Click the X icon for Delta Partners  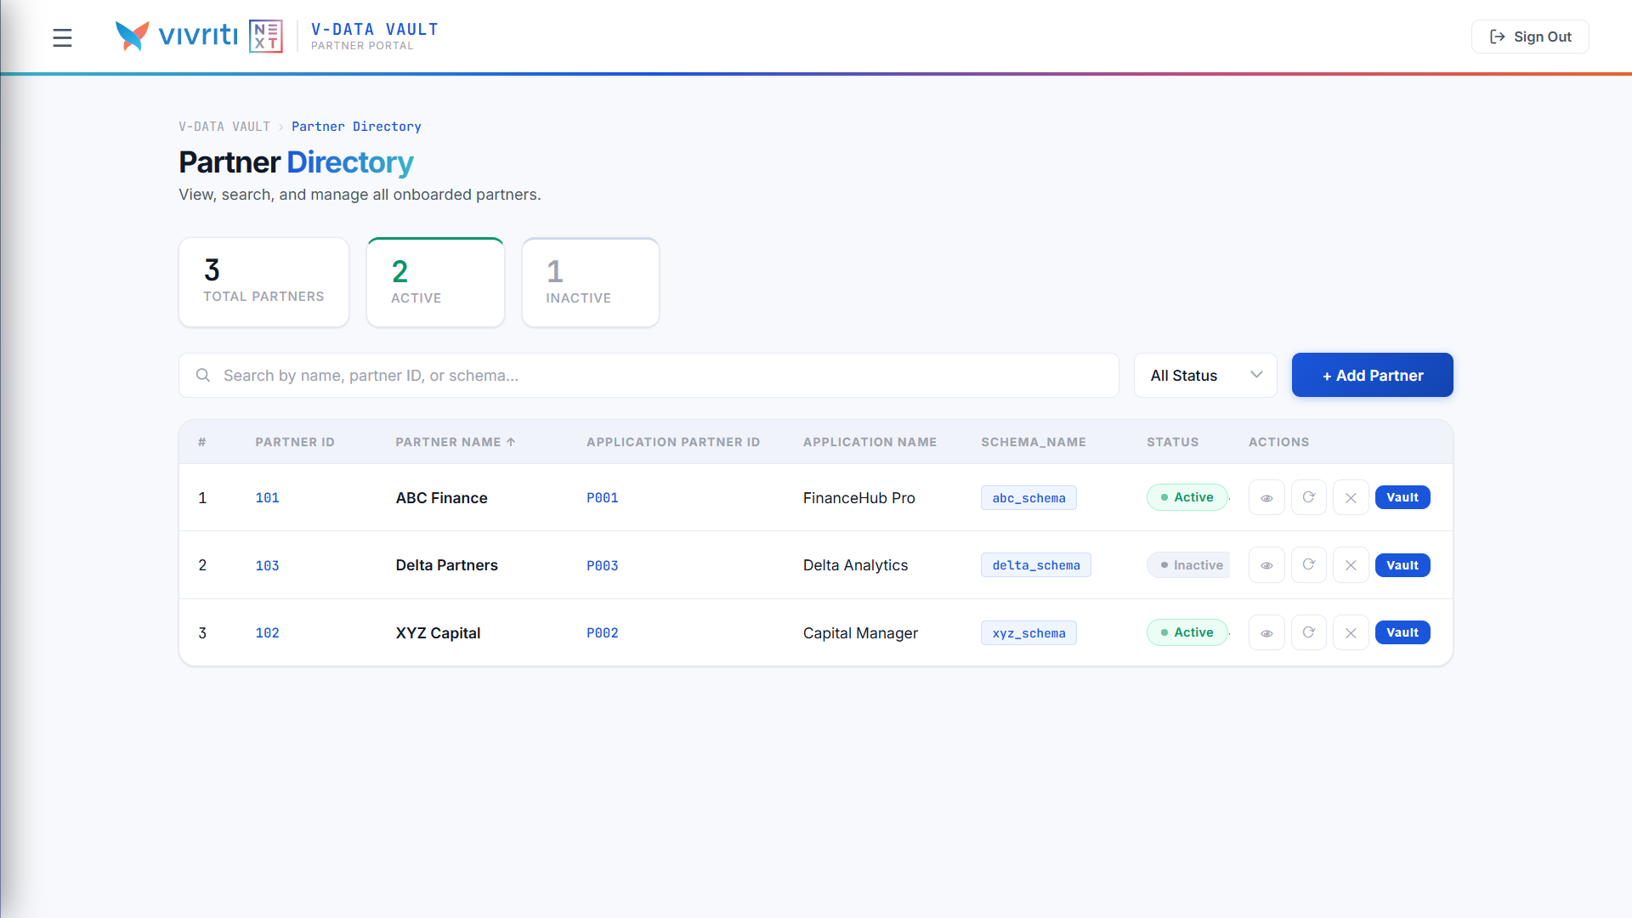1351,565
